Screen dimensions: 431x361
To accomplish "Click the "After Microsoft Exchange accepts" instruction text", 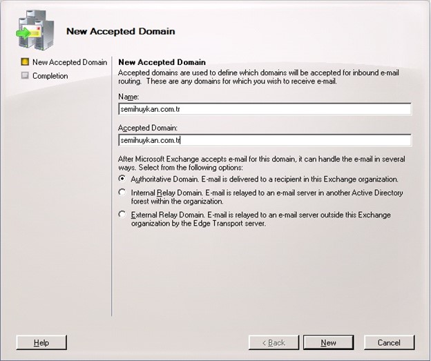I will 261,163.
